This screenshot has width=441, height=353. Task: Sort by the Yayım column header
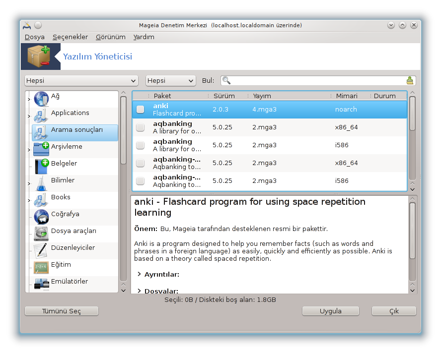coord(290,96)
